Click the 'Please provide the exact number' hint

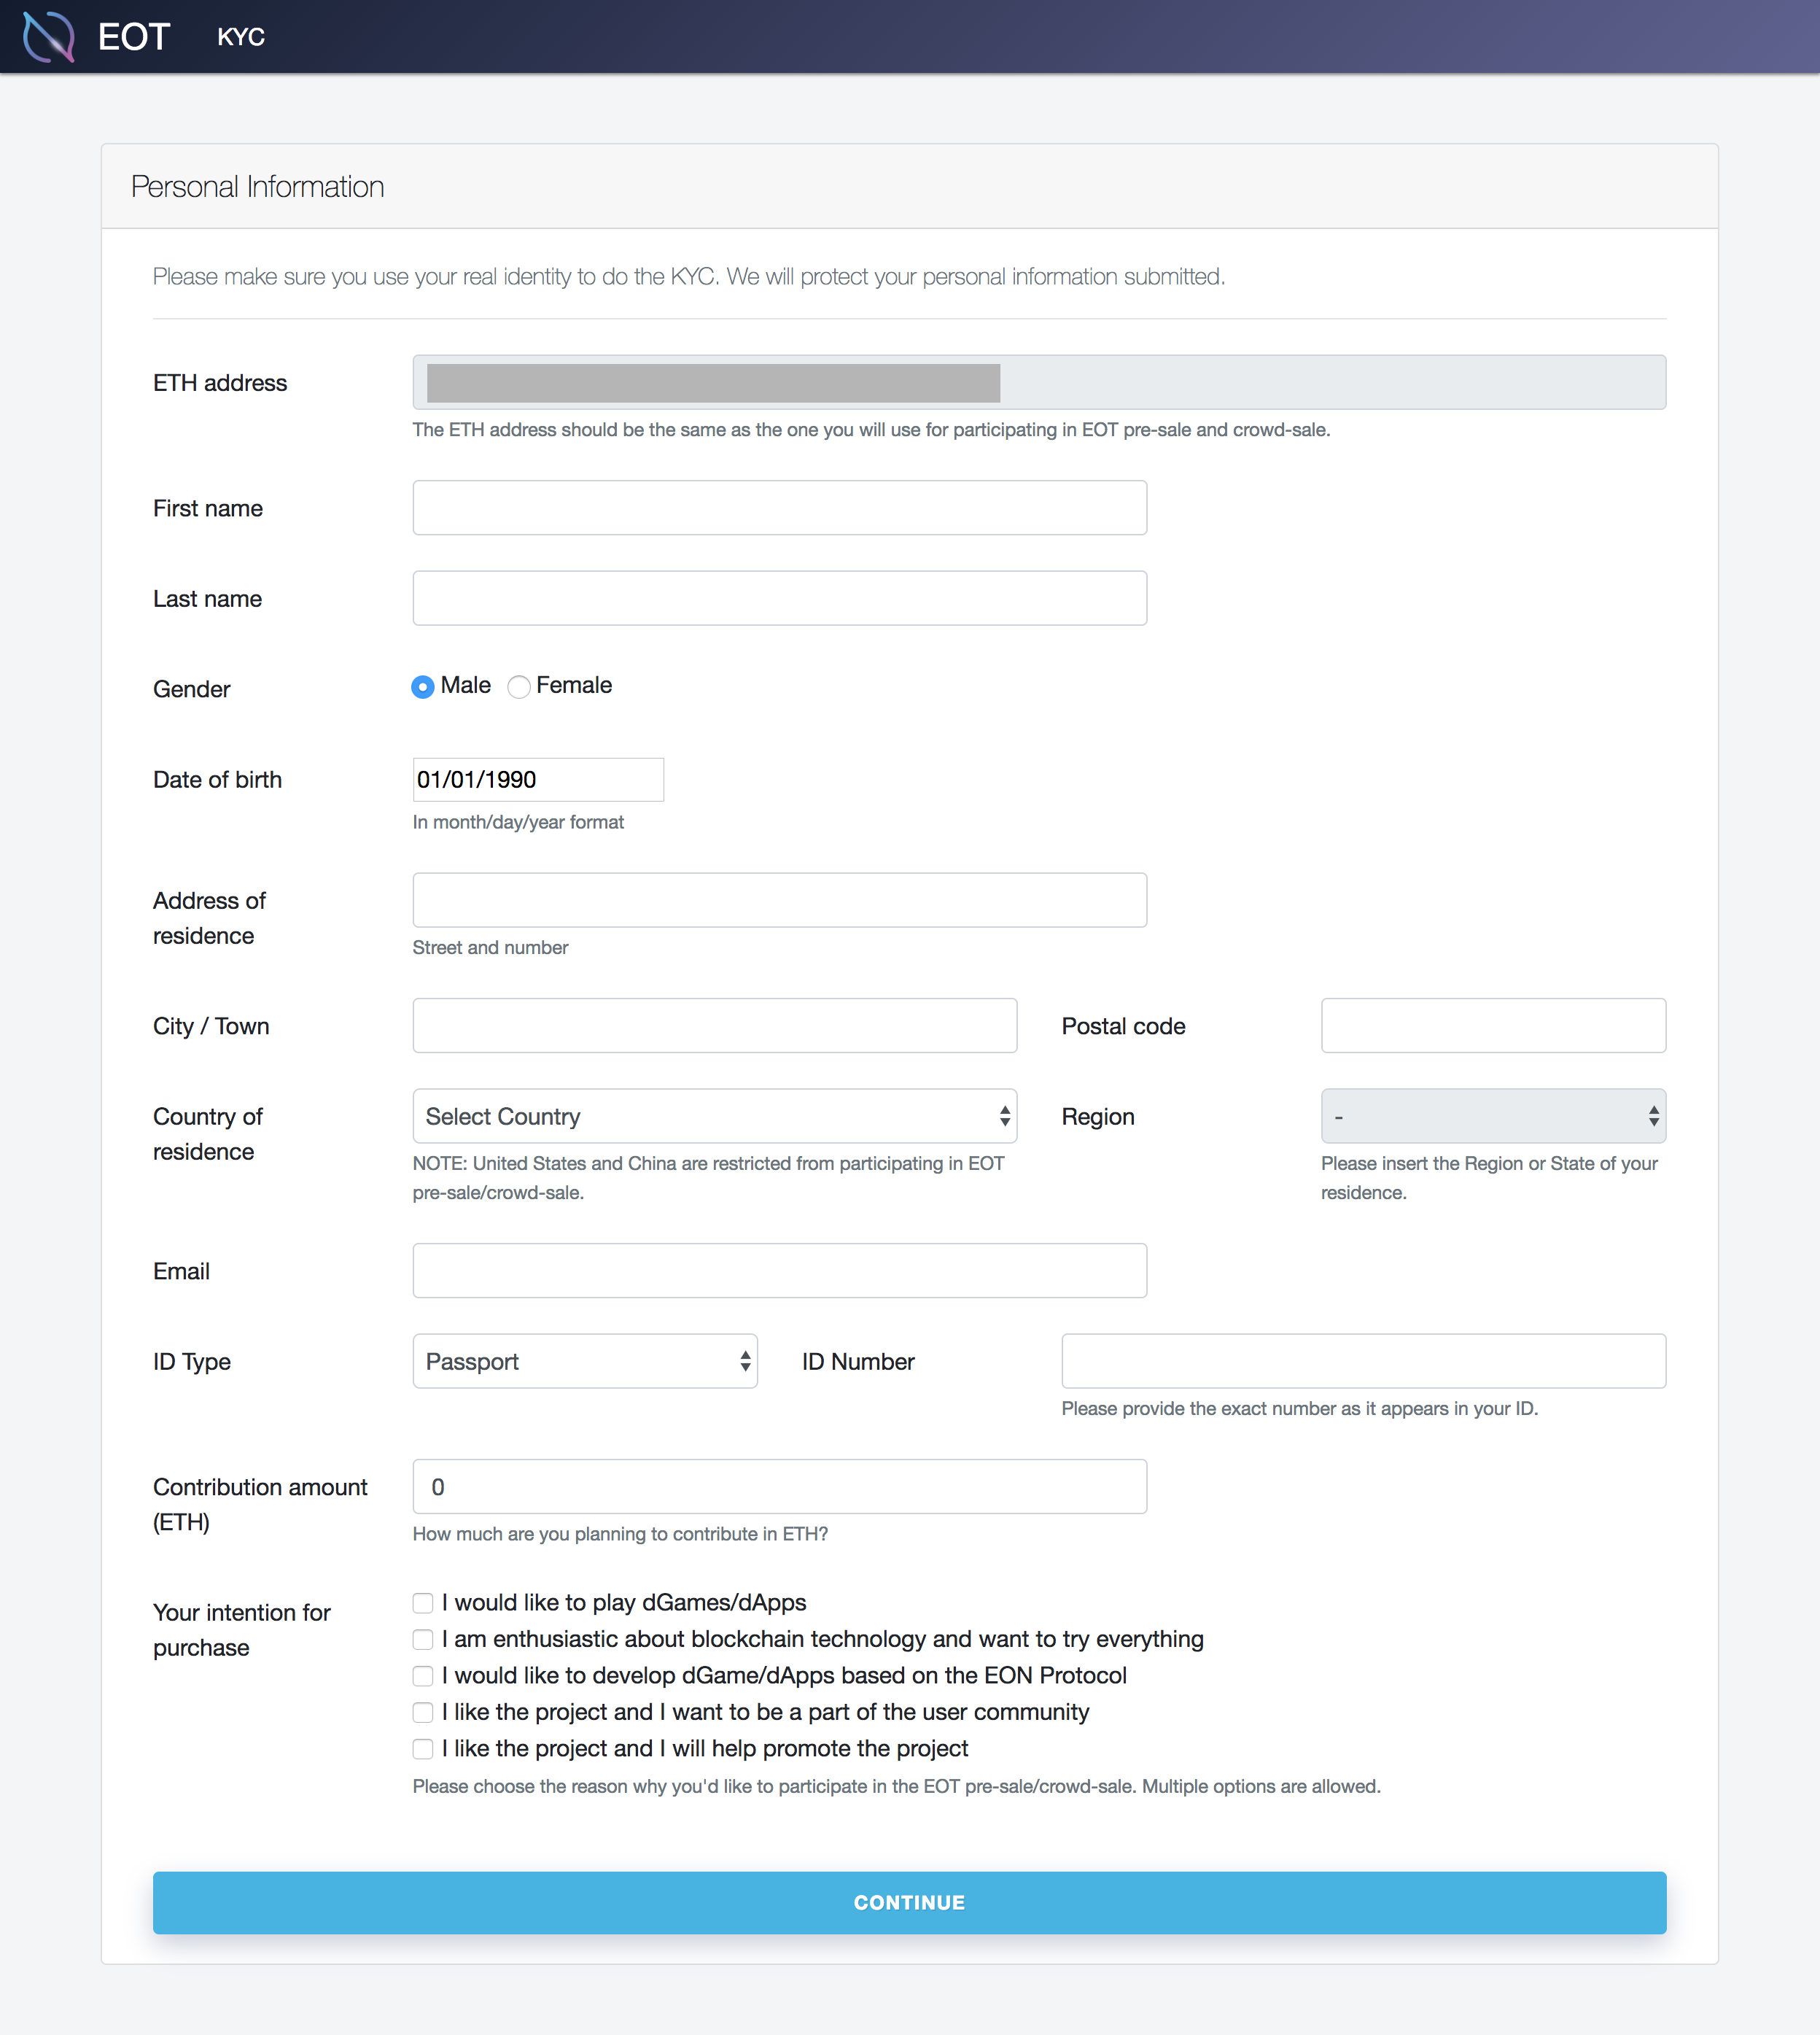(x=1299, y=1408)
